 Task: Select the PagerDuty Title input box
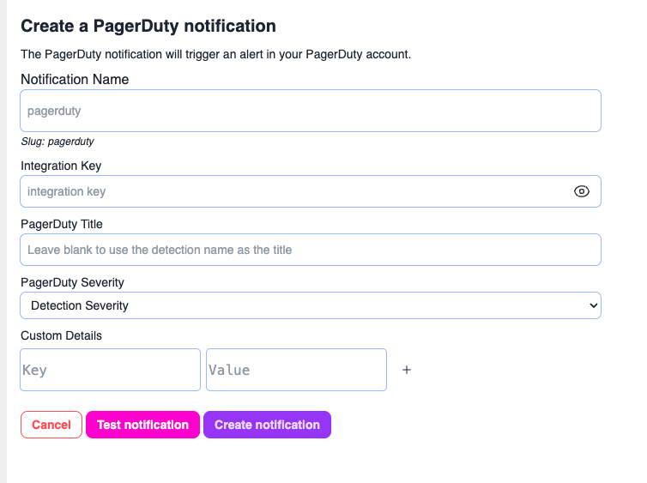pyautogui.click(x=310, y=250)
